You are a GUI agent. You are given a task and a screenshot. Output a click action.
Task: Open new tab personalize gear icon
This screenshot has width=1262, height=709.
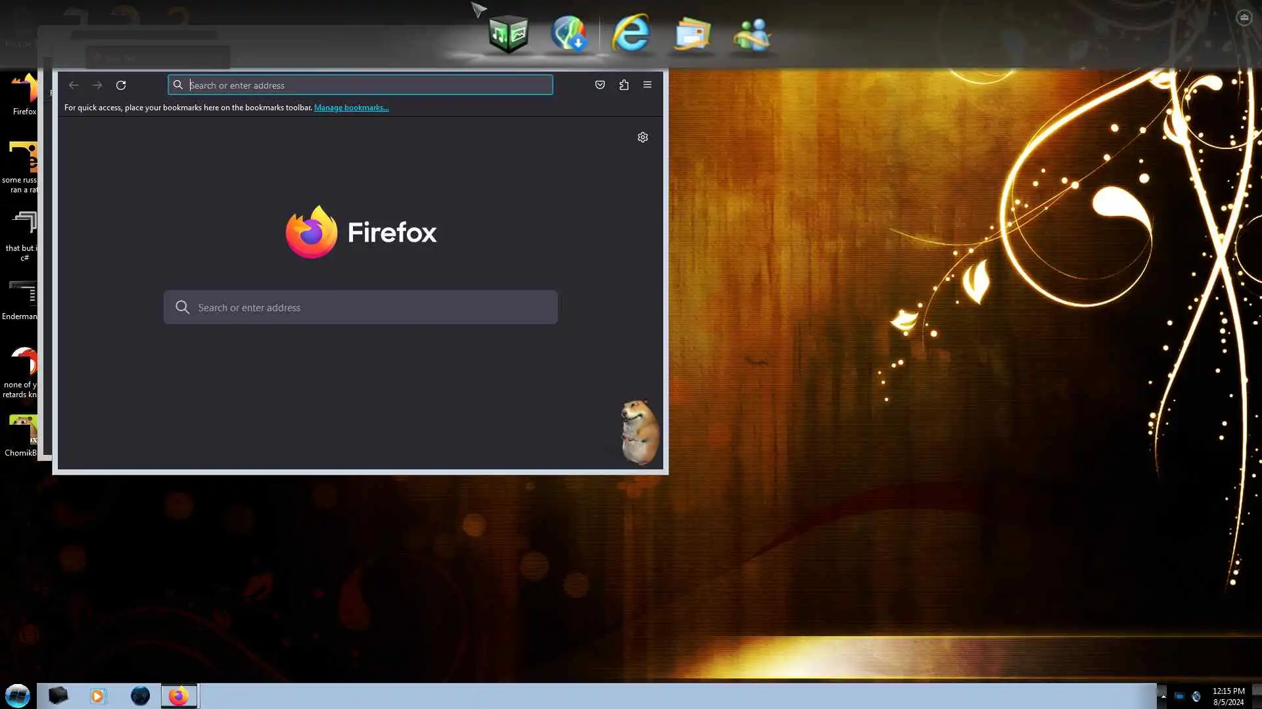click(x=643, y=137)
